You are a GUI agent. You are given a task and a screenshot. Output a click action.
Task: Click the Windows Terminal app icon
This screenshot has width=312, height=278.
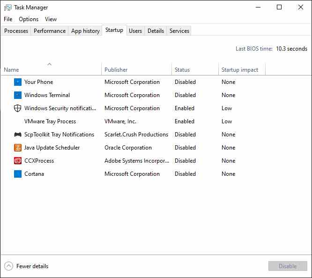coord(18,95)
